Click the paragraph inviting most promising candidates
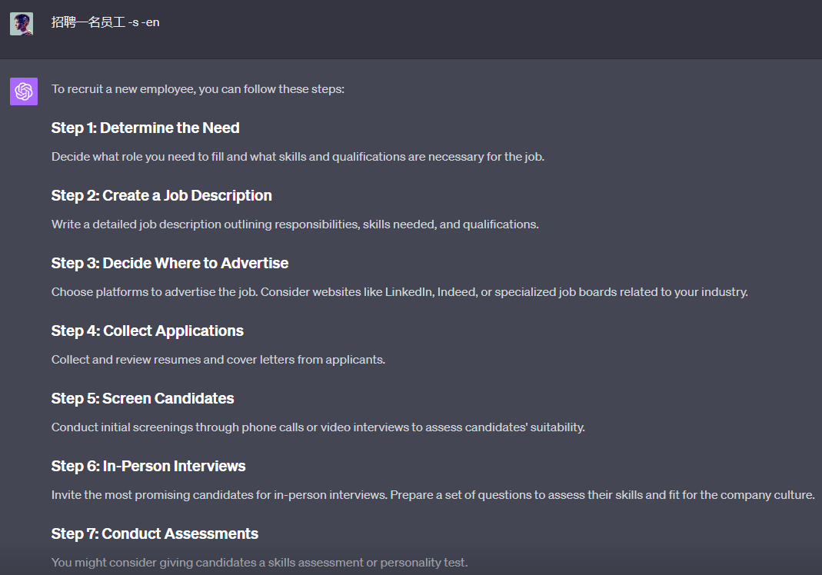Viewport: 822px width, 575px height. pyautogui.click(x=433, y=495)
